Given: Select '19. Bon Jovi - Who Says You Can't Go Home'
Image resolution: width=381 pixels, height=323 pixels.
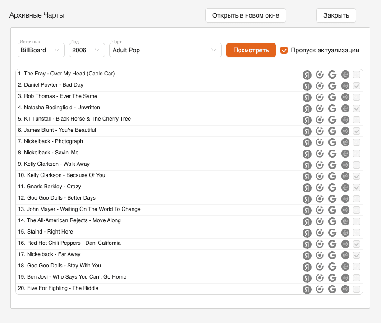Looking at the screenshot, I should click(189, 278).
